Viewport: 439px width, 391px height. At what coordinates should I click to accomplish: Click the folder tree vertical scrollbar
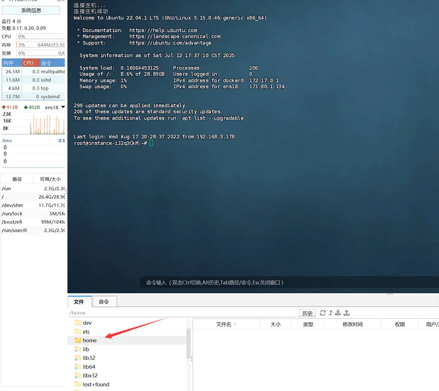[188, 344]
